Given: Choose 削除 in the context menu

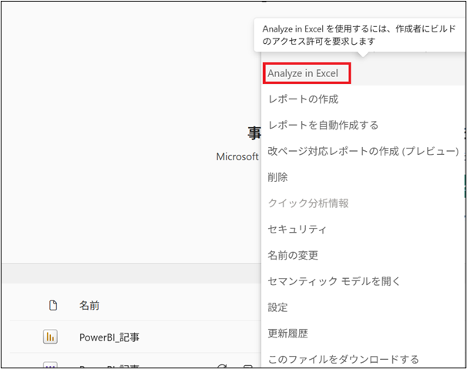Looking at the screenshot, I should coord(277,177).
